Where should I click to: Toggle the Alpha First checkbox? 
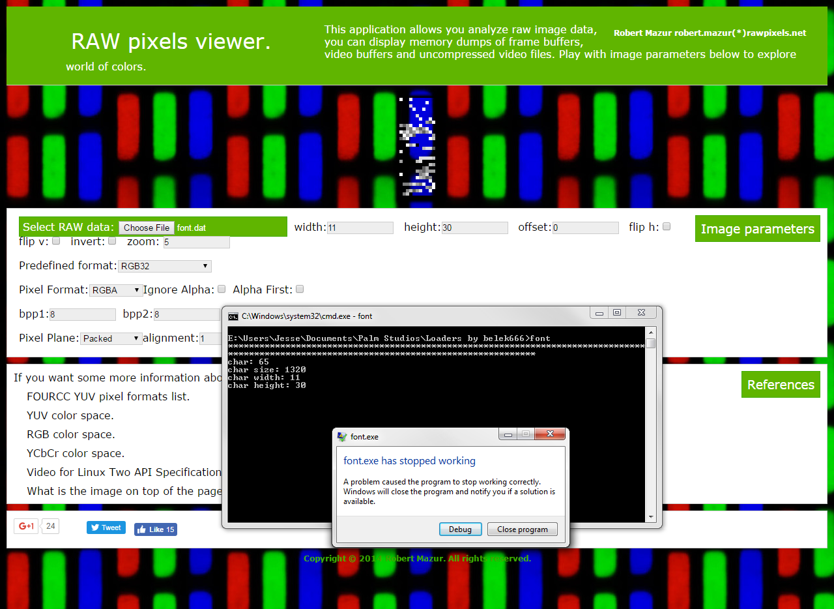click(x=300, y=289)
